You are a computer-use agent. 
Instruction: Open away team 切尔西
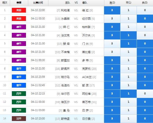[x=86, y=19]
